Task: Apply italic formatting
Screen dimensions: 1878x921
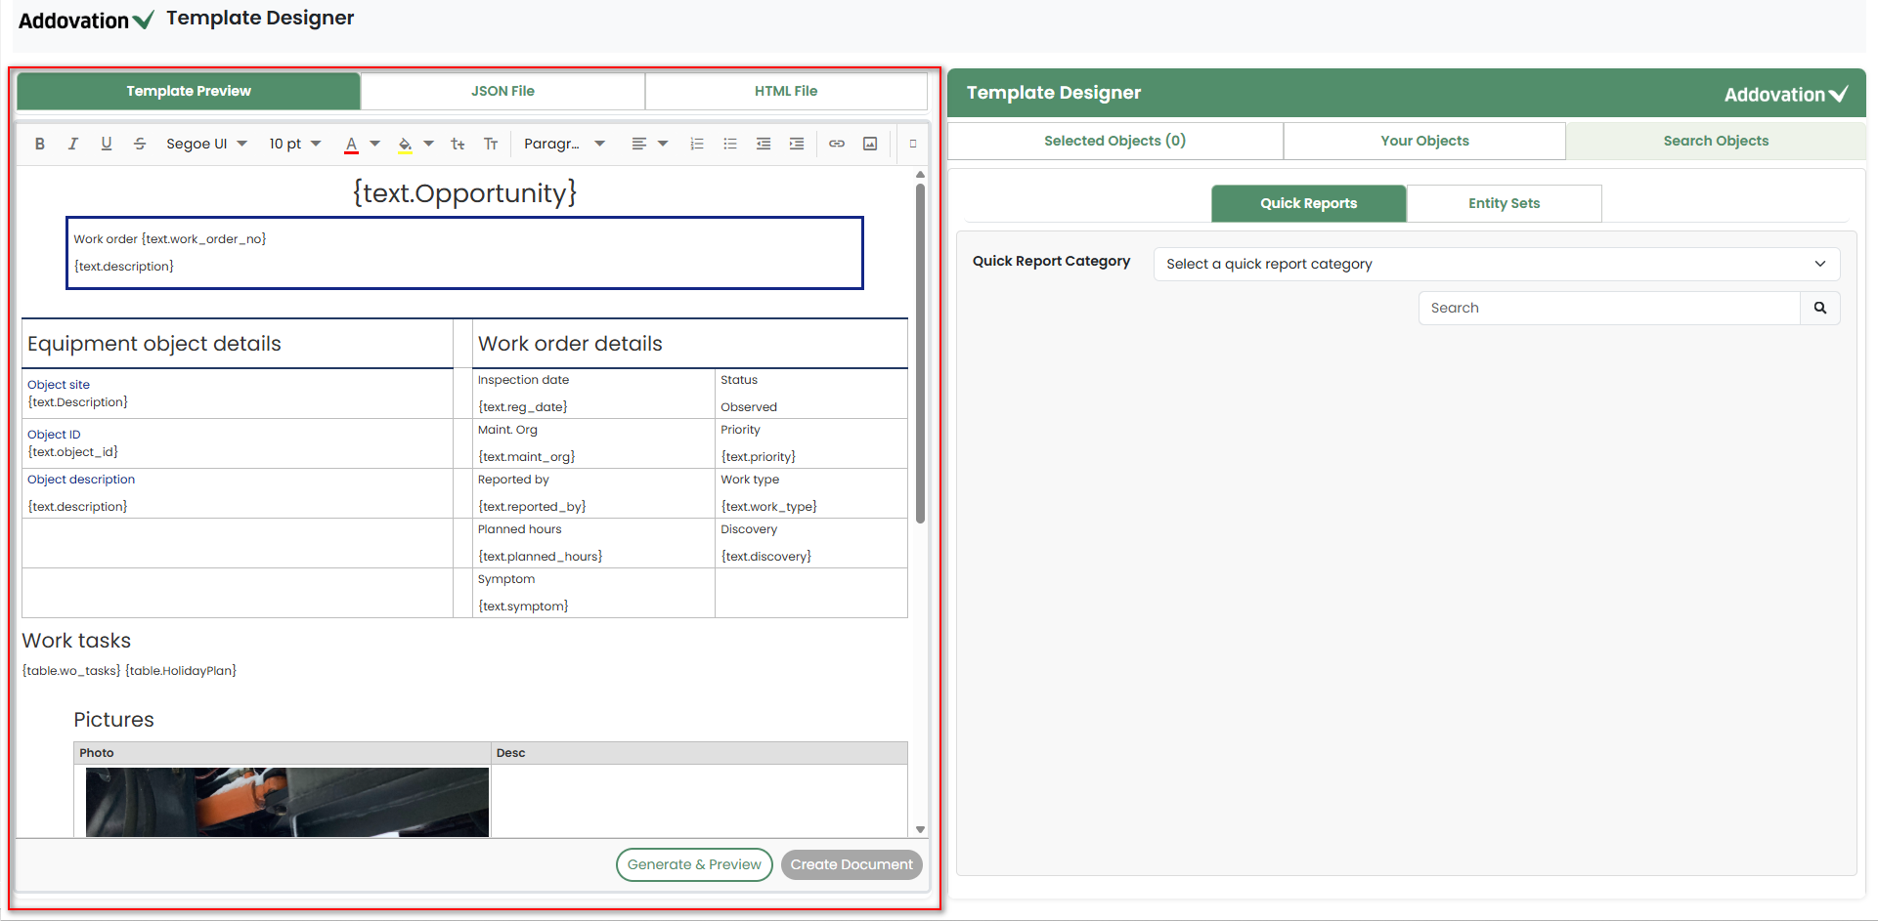Action: pyautogui.click(x=72, y=144)
